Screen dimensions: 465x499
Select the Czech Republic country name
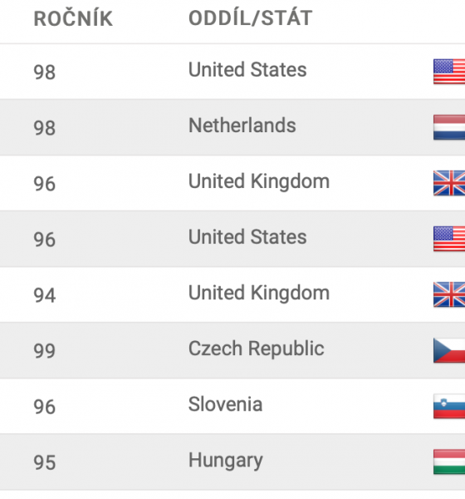(x=257, y=348)
